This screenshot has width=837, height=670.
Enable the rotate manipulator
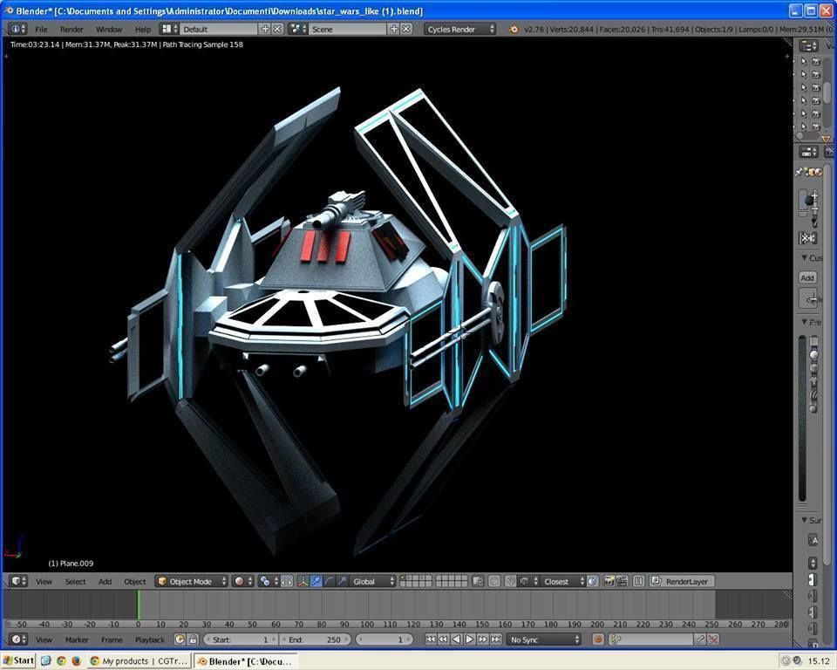tap(329, 581)
